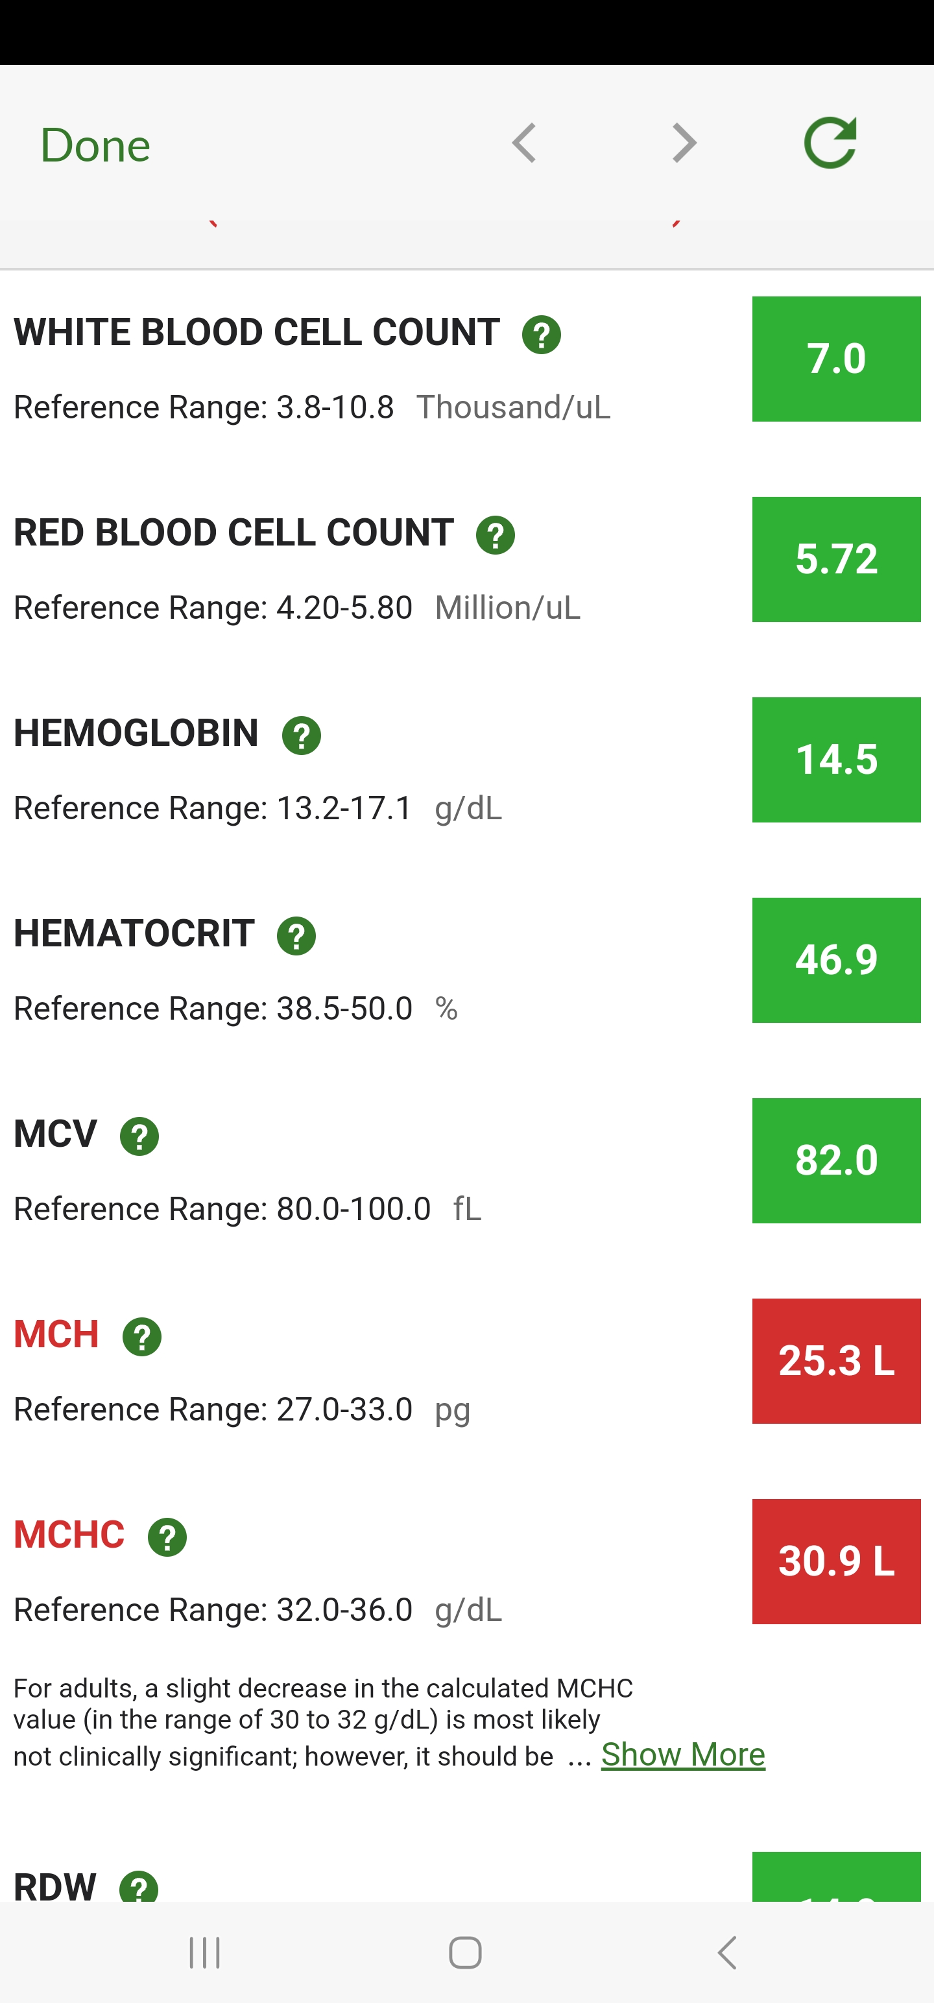Viewport: 934px width, 2003px height.
Task: Select the White Blood Cell 7.0 value box
Action: pyautogui.click(x=836, y=359)
